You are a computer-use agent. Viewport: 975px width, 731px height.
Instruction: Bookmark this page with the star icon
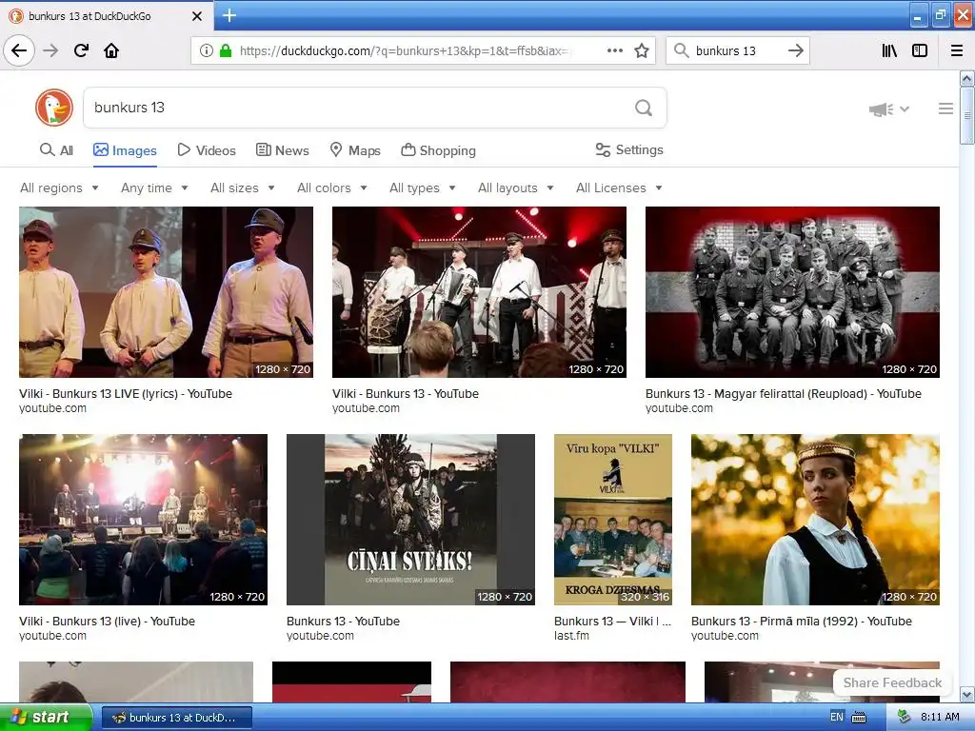(x=642, y=50)
